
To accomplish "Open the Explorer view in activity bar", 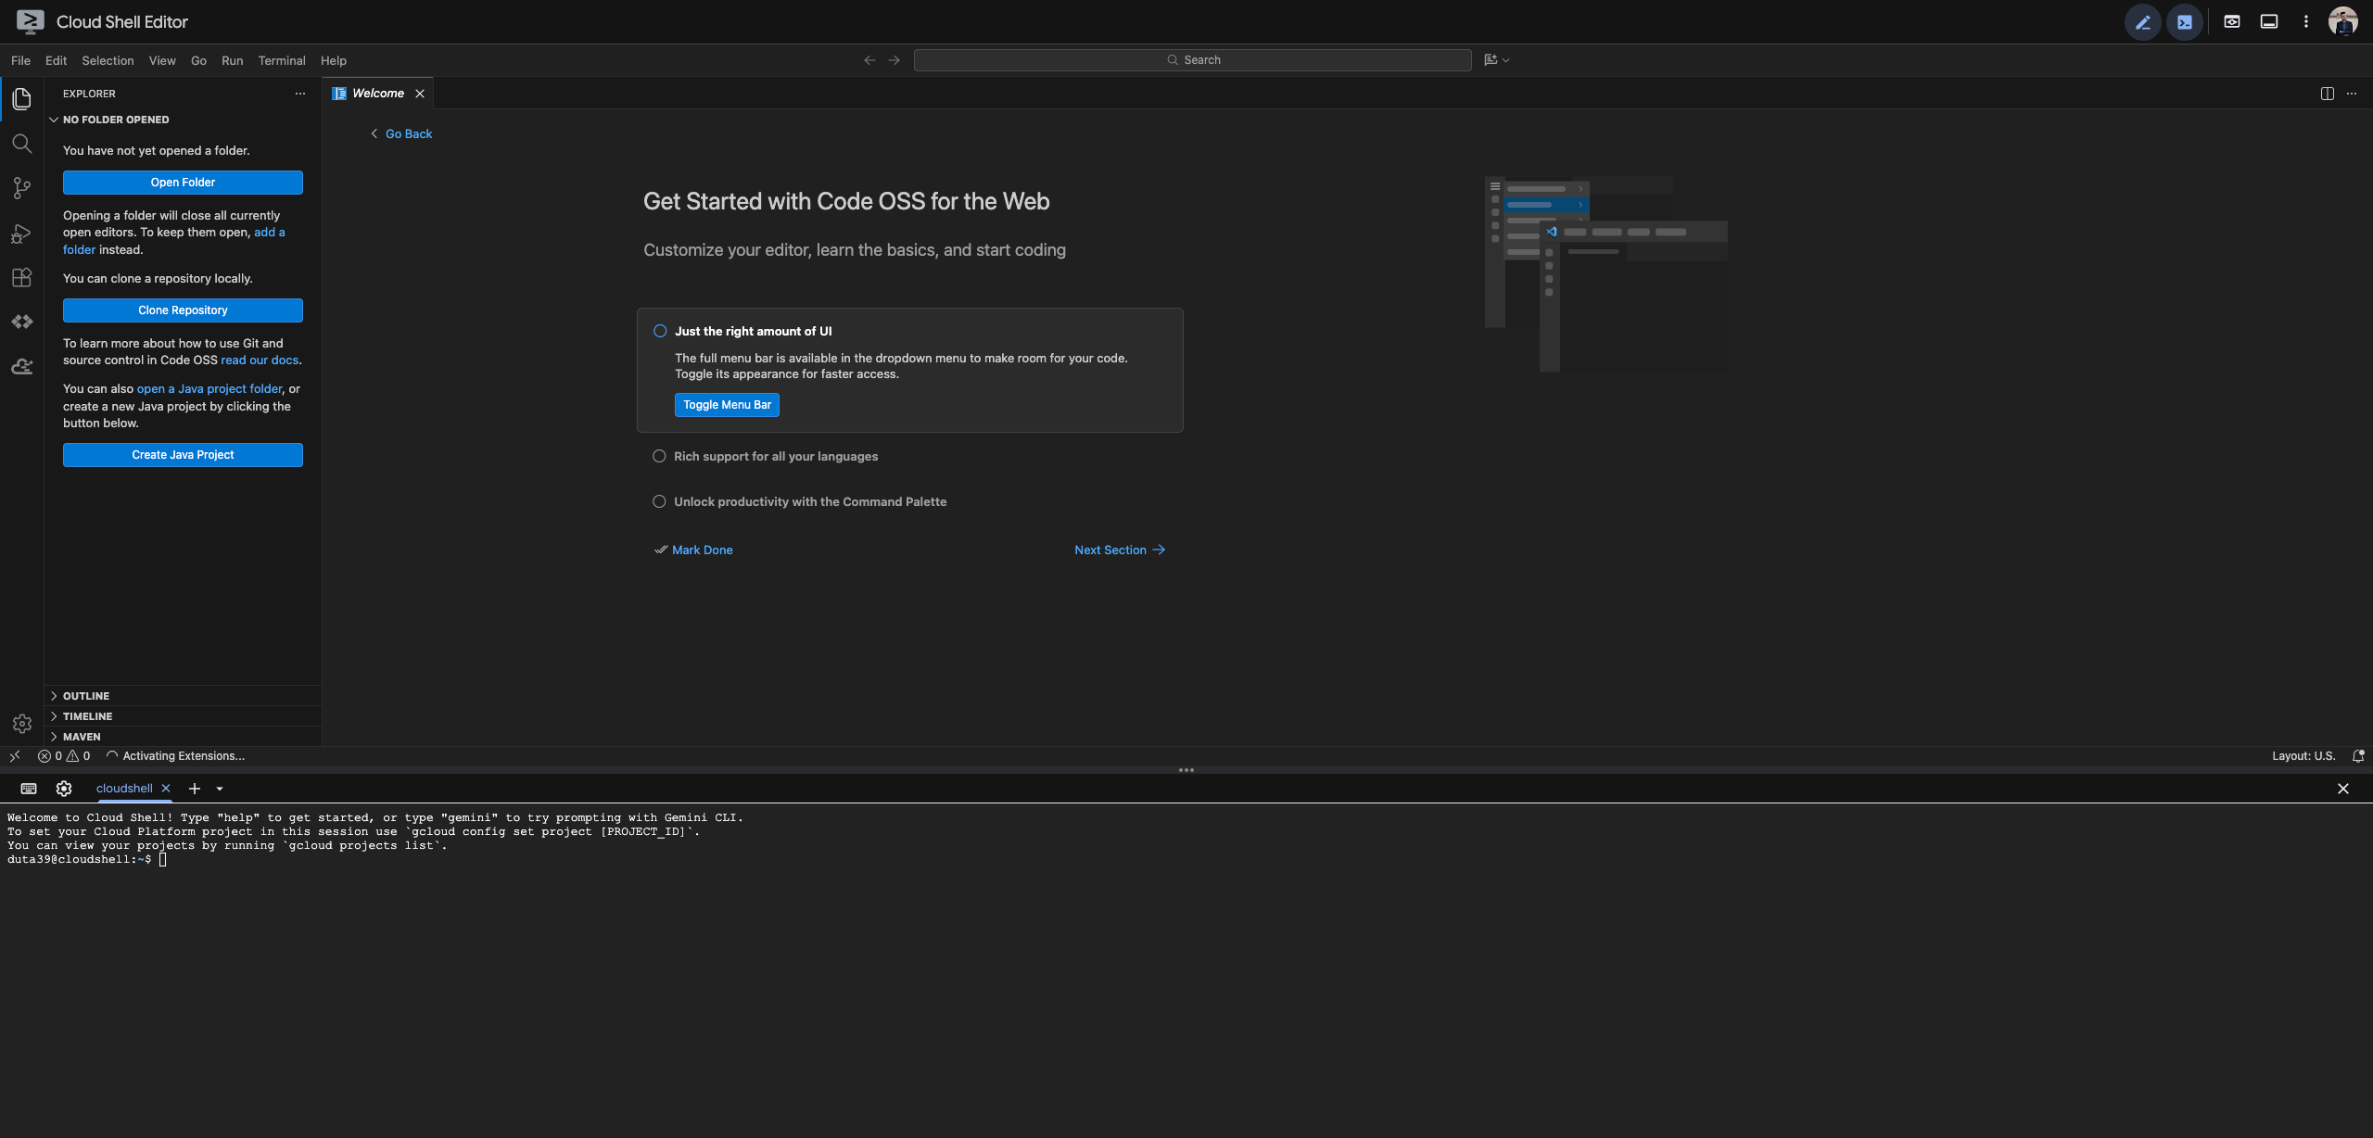I will 21,98.
